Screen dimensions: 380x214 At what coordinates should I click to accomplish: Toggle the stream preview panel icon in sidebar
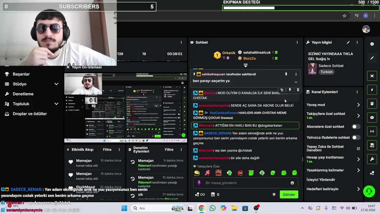click(372, 76)
